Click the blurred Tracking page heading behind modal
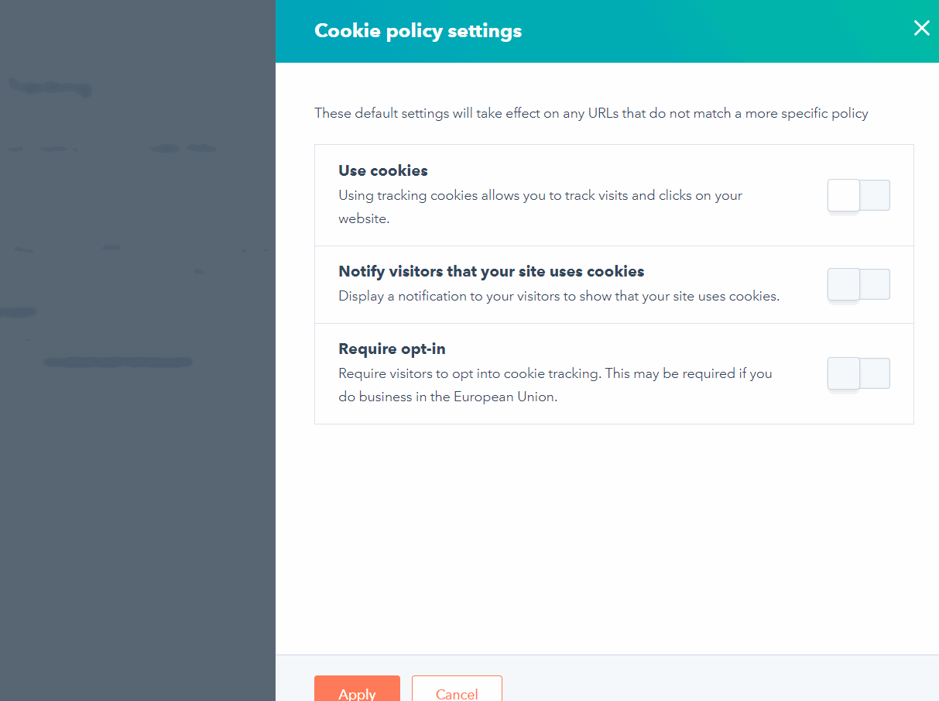939x701 pixels. point(50,87)
